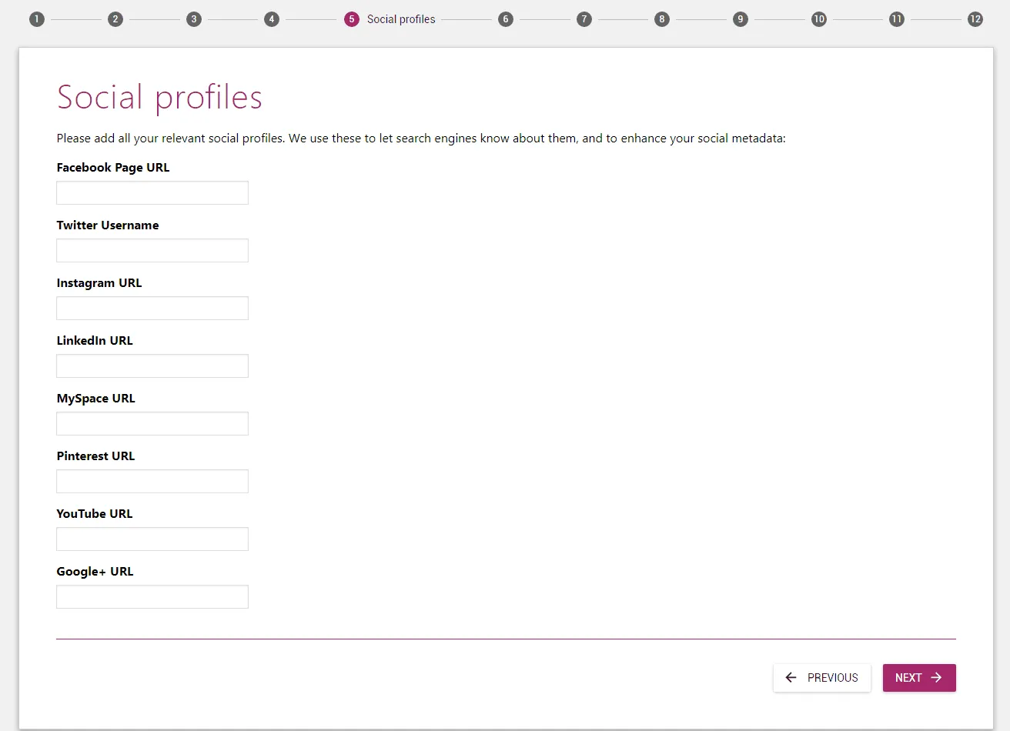
Task: Open step 9 of the configuration wizard
Action: coord(741,18)
